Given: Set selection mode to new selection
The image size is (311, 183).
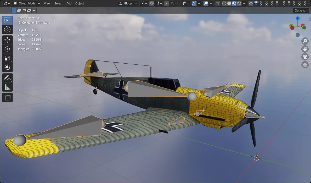Looking at the screenshot, I should coord(14,10).
